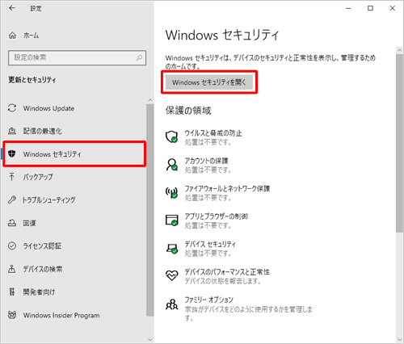Click main pane scrollbar down arrow
Image resolution: width=404 pixels, height=344 pixels.
coord(399,339)
